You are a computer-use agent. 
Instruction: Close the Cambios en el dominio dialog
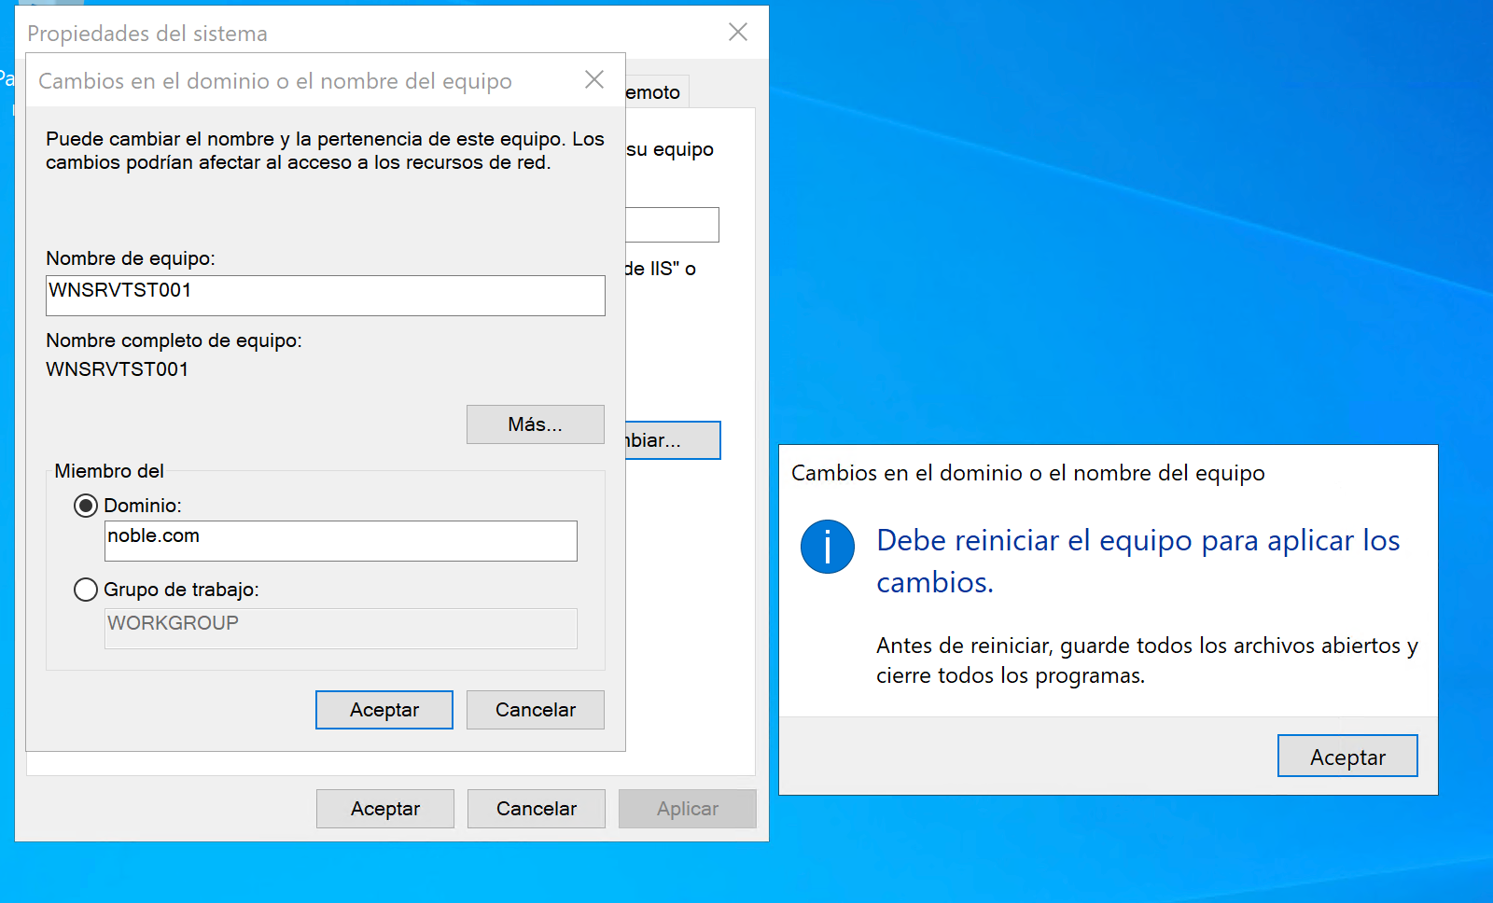click(593, 80)
